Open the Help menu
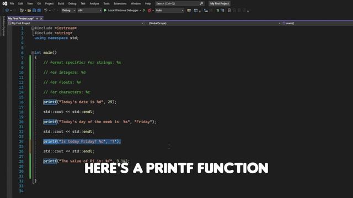 [x=148, y=4]
